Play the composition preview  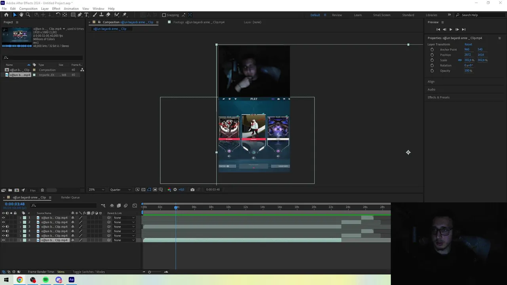click(450, 29)
